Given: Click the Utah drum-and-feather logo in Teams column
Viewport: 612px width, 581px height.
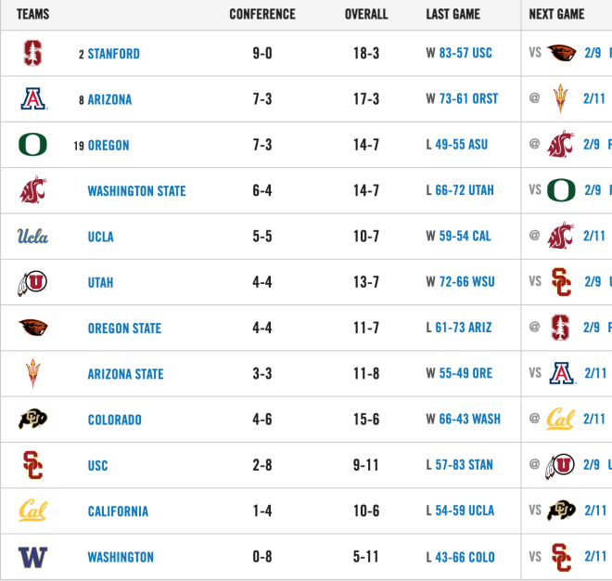Looking at the screenshot, I should point(32,282).
